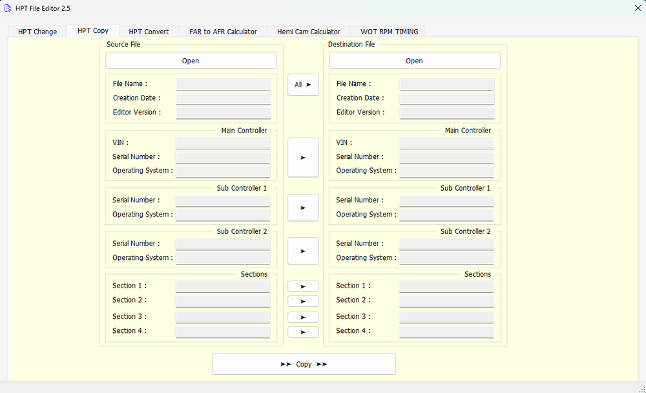Screen dimensions: 646x393
Task: Close the HPT File Editor window
Action: [x=638, y=8]
